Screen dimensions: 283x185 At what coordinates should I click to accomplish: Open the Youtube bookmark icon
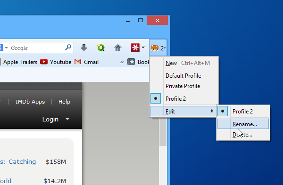coord(44,62)
